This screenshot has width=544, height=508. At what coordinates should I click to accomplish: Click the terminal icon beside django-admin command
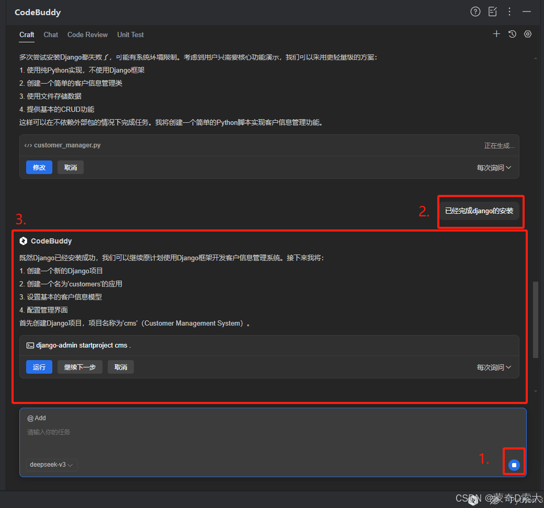pyautogui.click(x=30, y=345)
